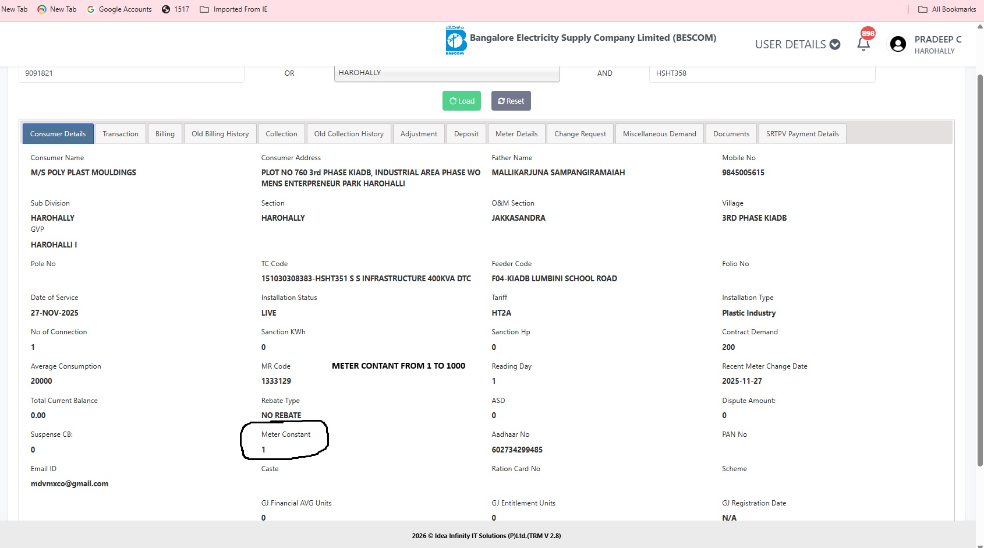
Task: Click the Installation Status value LIVE
Action: [x=269, y=313]
